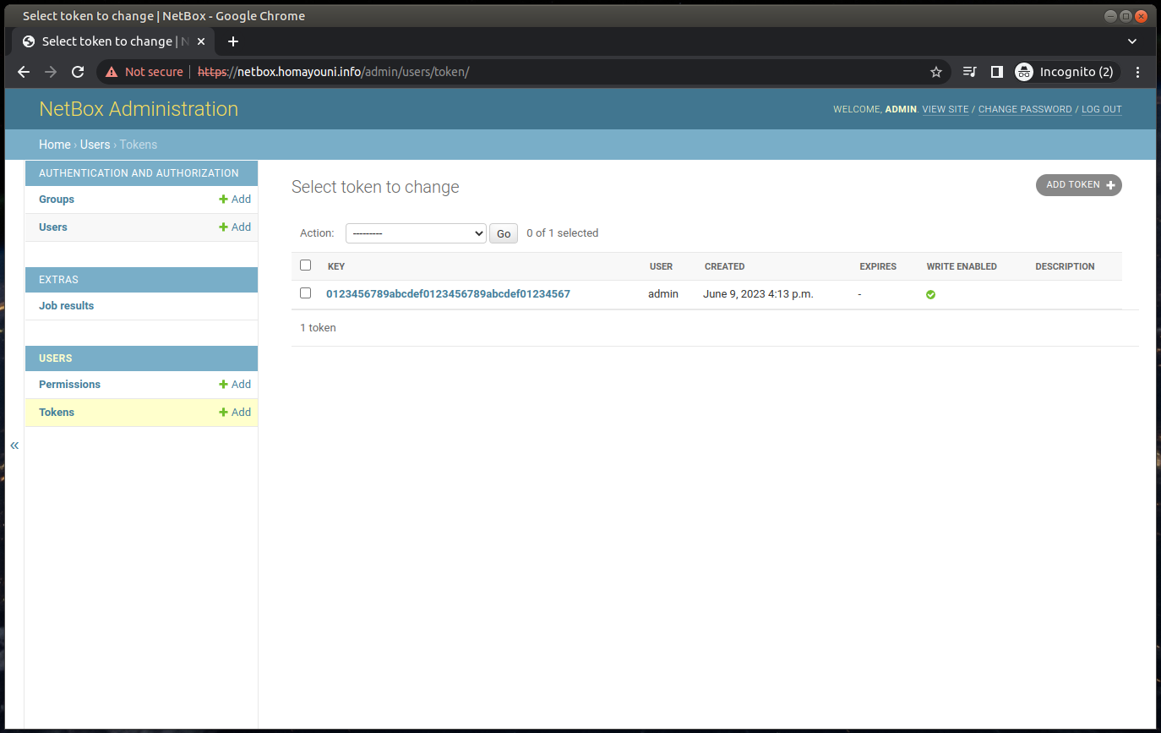Click Add next to Tokens
The width and height of the screenshot is (1161, 733).
[x=235, y=413]
